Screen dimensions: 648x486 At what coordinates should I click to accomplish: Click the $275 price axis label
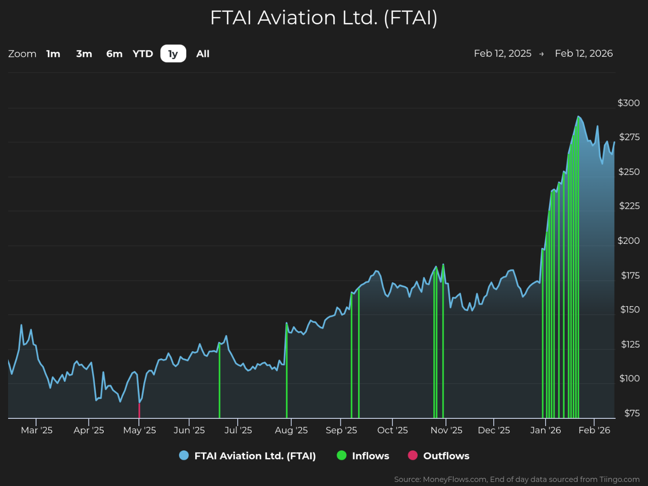click(629, 137)
